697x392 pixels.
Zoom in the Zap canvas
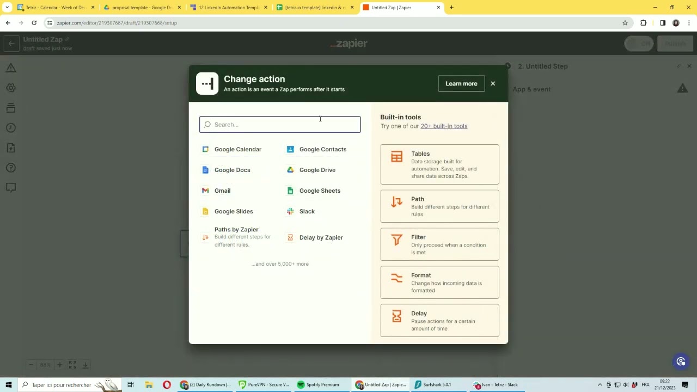(x=60, y=365)
